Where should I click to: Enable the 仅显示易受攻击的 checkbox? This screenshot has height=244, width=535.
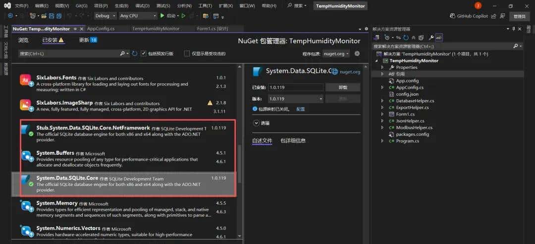[187, 53]
